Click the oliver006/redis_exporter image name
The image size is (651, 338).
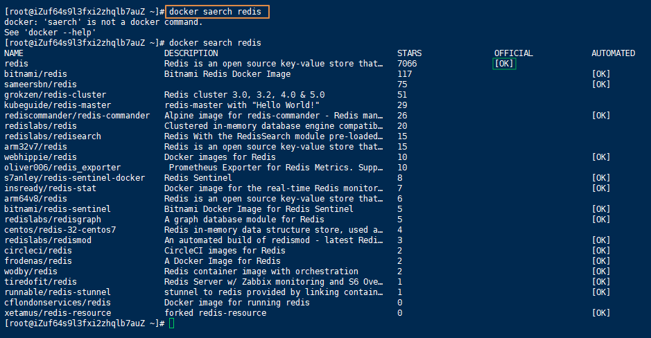coord(62,168)
